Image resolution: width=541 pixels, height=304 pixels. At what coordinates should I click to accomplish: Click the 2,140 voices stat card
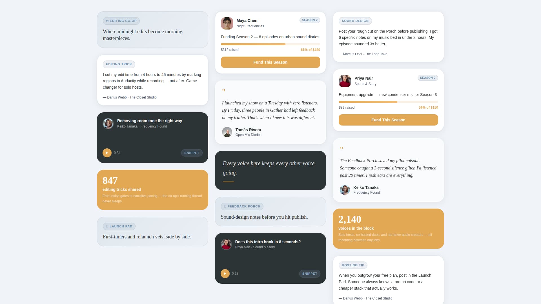pos(388,229)
